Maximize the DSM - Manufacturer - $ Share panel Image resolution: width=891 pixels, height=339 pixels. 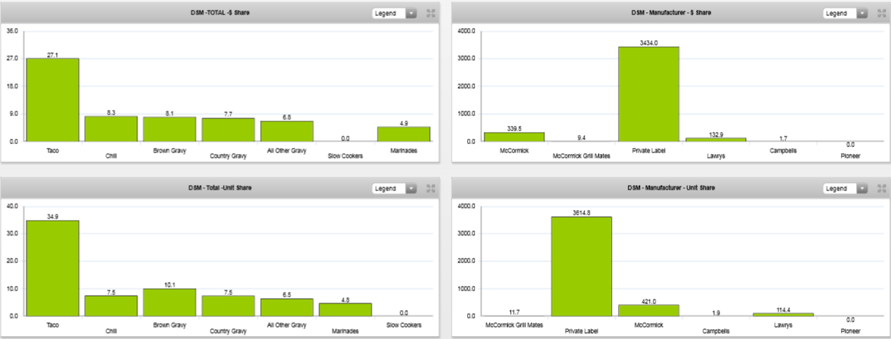click(x=882, y=13)
